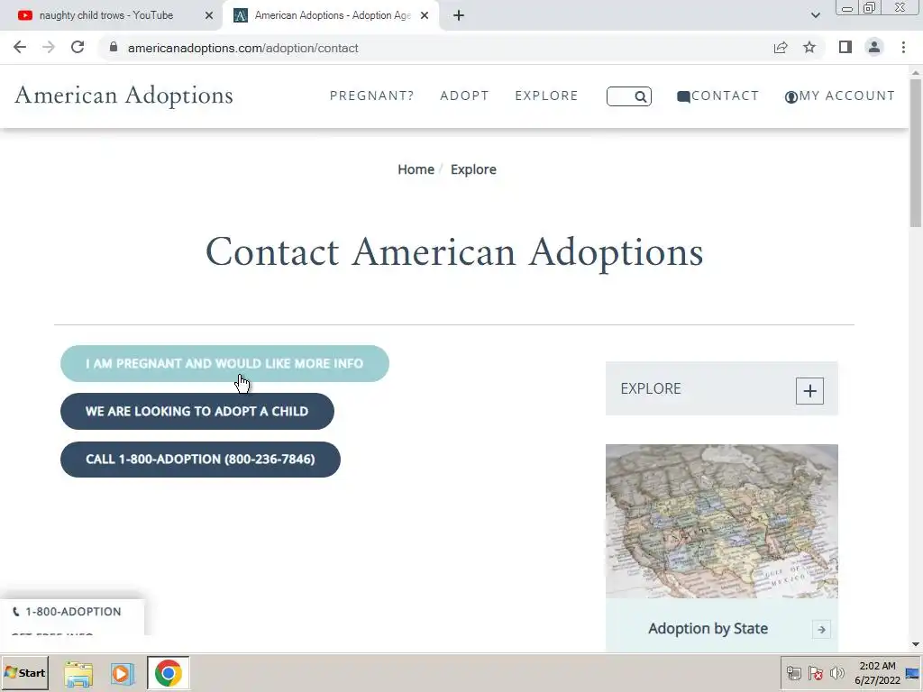Click the padlock site info icon

(x=114, y=48)
